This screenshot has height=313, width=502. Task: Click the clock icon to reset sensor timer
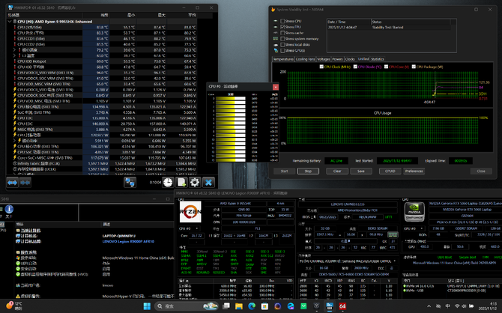[x=169, y=182]
